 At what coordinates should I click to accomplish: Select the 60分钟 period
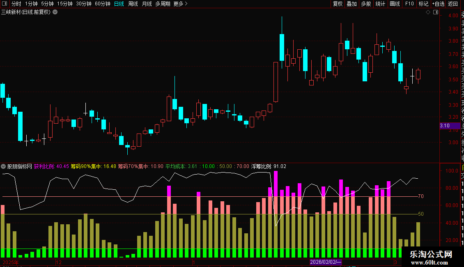[103, 4]
